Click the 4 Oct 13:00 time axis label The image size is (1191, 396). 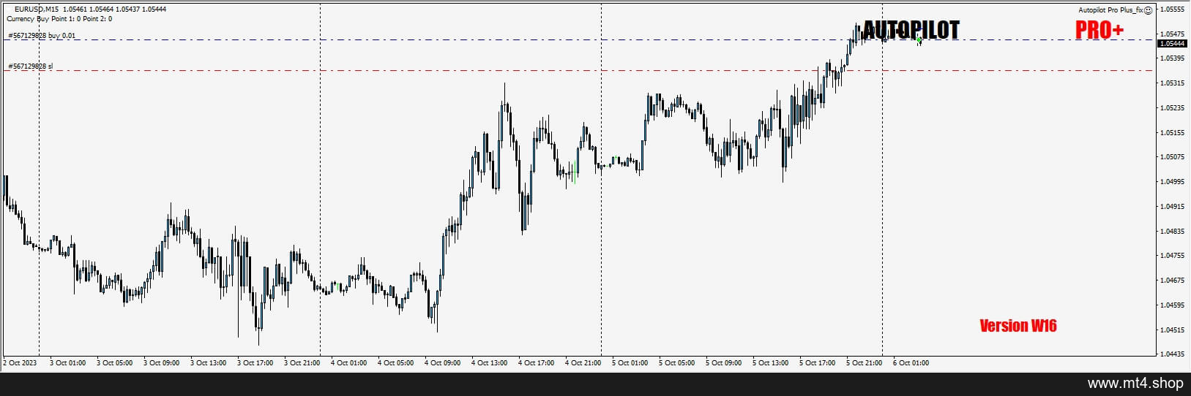489,363
